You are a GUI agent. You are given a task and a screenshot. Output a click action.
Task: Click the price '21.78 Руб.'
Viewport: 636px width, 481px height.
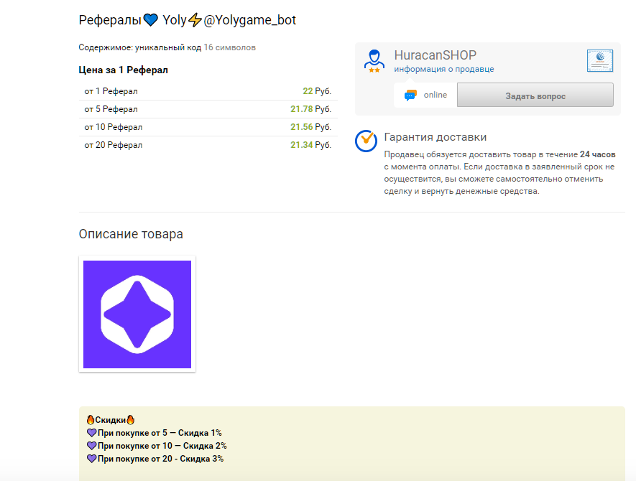pyautogui.click(x=310, y=109)
